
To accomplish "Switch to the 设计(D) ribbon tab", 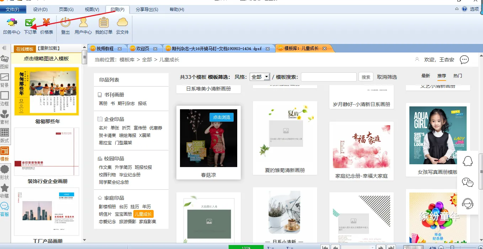I will tap(40, 9).
